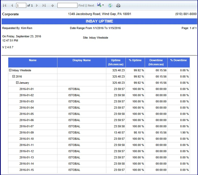Collapse the January month group
This screenshot has height=175, width=198.
pos(17,83)
